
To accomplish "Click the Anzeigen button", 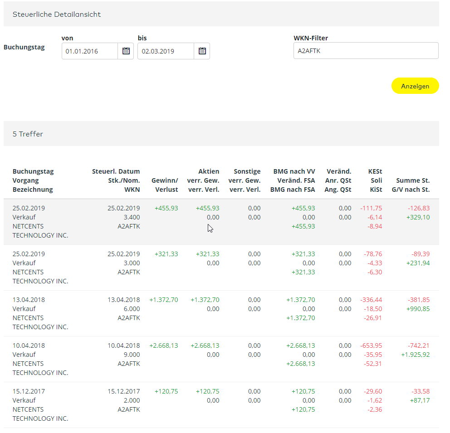I will tap(415, 86).
